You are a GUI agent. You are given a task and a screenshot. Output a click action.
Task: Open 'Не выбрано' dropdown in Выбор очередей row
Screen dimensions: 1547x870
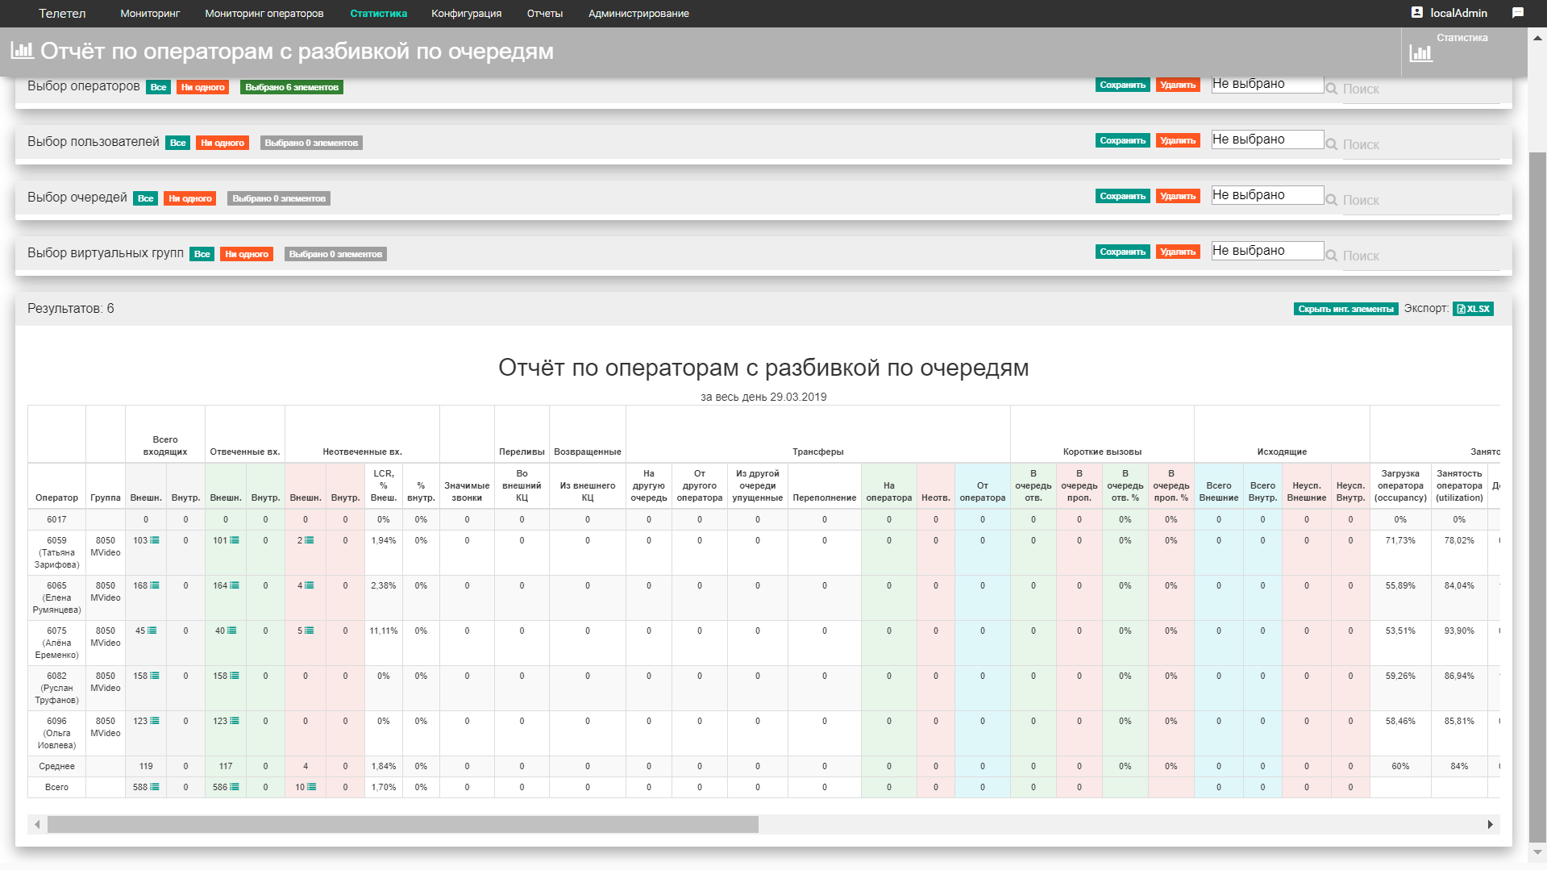tap(1267, 195)
